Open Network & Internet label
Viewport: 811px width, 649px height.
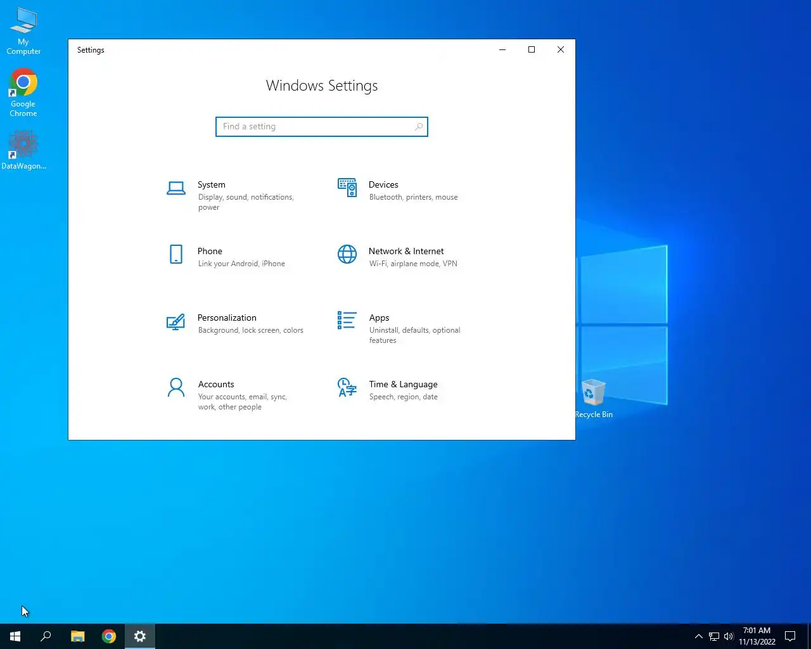pos(406,251)
